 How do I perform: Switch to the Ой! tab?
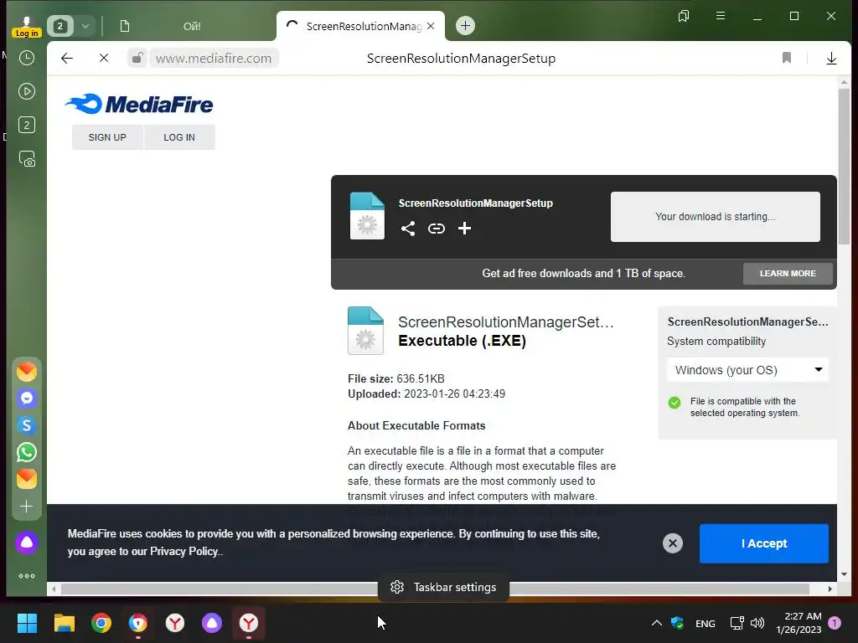(x=192, y=26)
